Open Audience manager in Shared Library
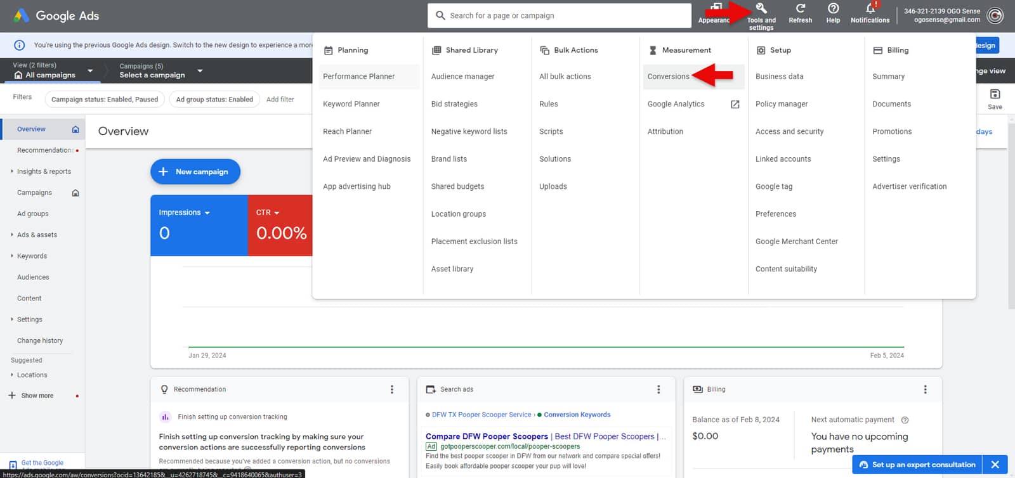Image resolution: width=1015 pixels, height=478 pixels. pos(462,77)
